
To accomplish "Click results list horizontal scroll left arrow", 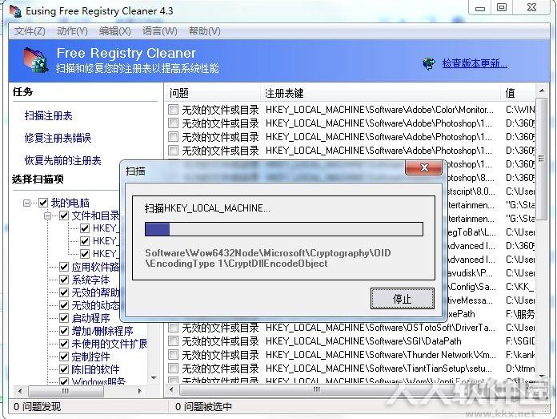I will click(x=172, y=390).
